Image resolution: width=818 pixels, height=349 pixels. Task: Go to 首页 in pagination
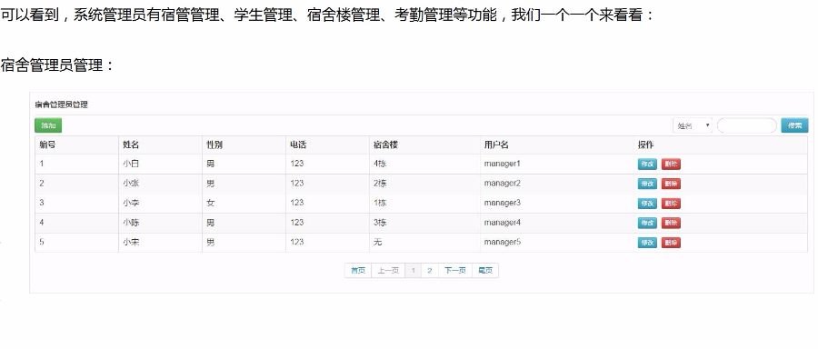358,271
